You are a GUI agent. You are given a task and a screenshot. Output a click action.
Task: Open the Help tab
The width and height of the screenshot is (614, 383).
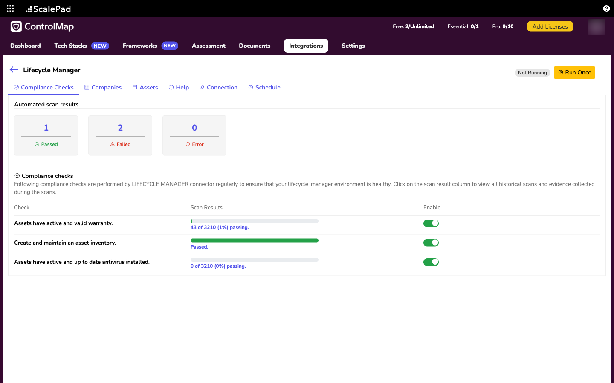click(x=179, y=87)
